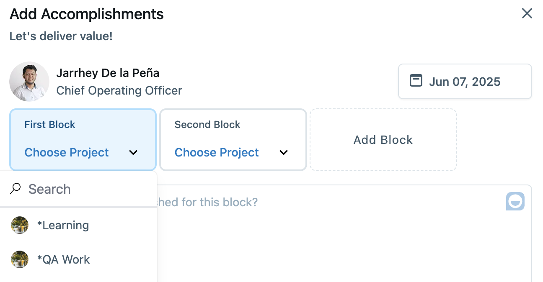This screenshot has width=543, height=282.
Task: Open the Jun 07, 2025 date picker
Action: coord(465,82)
